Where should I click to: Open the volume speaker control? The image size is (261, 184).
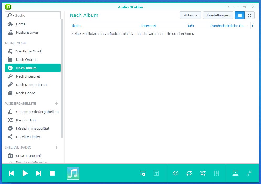pos(175,173)
